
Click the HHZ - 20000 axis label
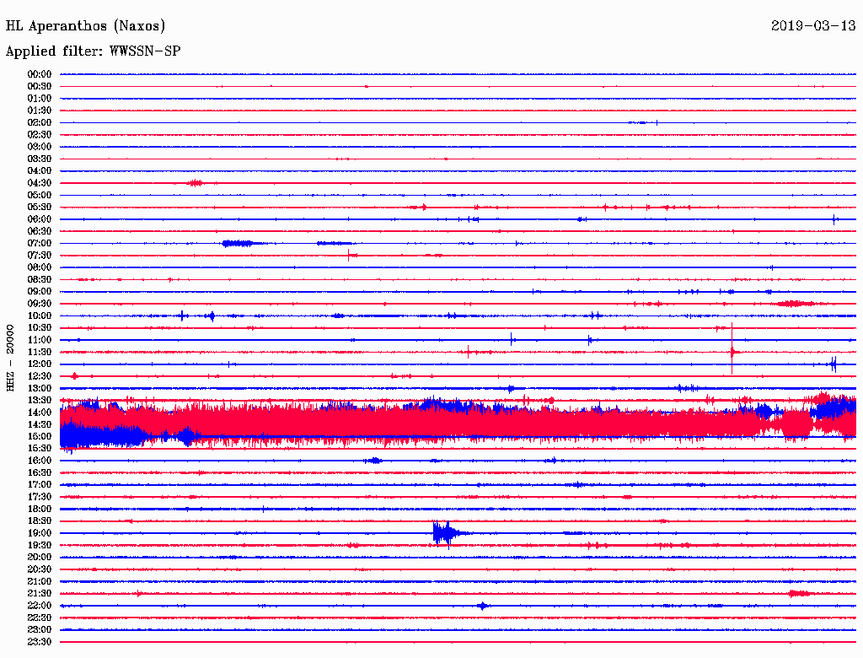[x=10, y=359]
